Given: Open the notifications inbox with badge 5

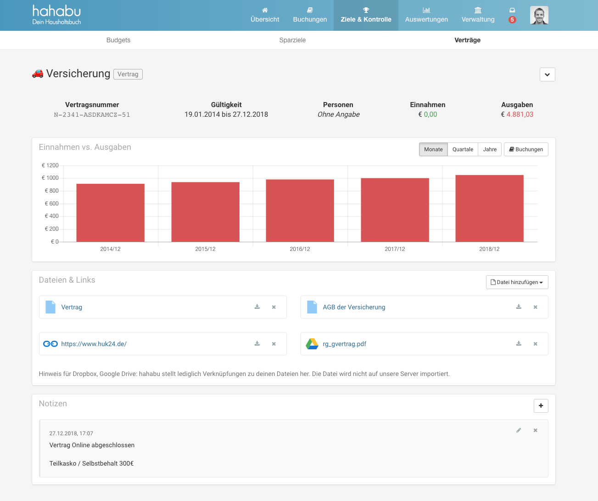Looking at the screenshot, I should click(512, 15).
